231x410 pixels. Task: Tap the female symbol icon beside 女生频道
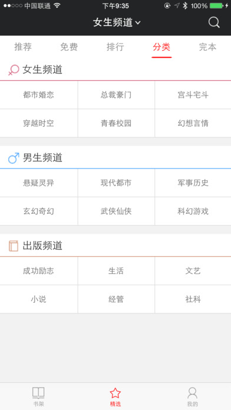(x=14, y=70)
